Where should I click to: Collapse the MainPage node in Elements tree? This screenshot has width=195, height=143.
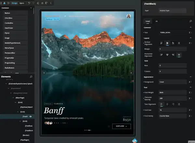[13, 98]
